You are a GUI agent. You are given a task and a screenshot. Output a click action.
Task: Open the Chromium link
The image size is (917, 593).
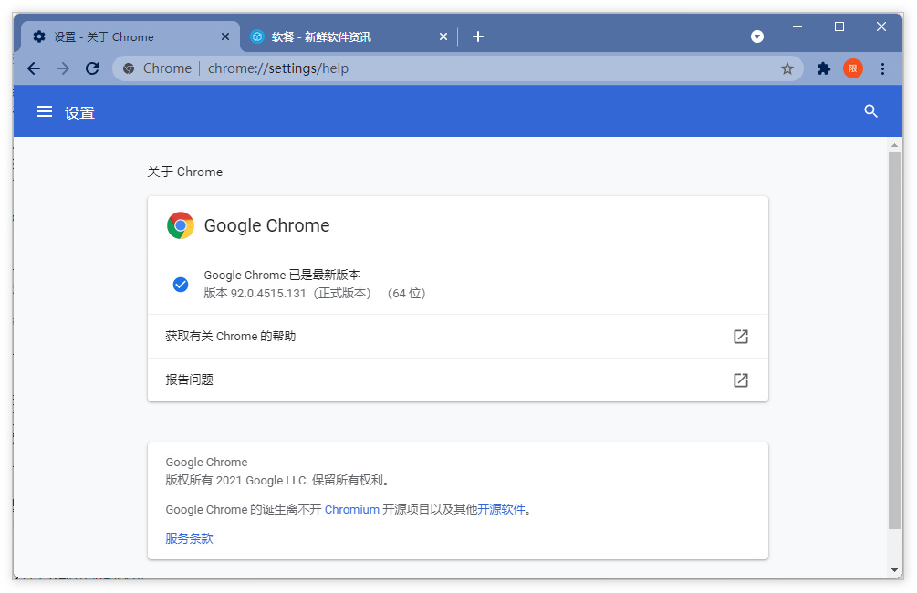pos(352,509)
